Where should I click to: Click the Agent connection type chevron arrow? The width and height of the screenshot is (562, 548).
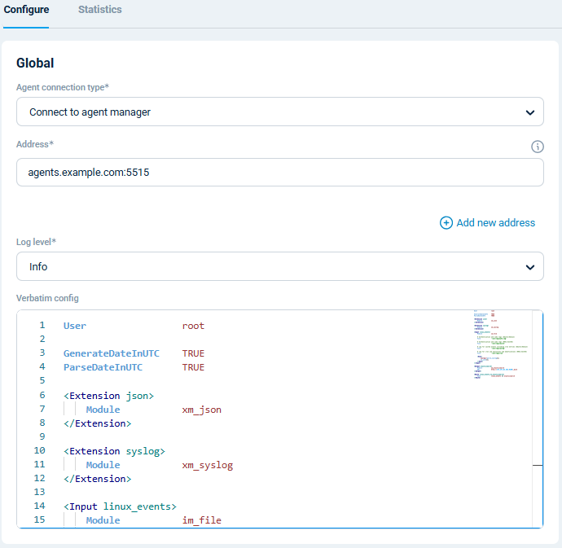(x=529, y=112)
